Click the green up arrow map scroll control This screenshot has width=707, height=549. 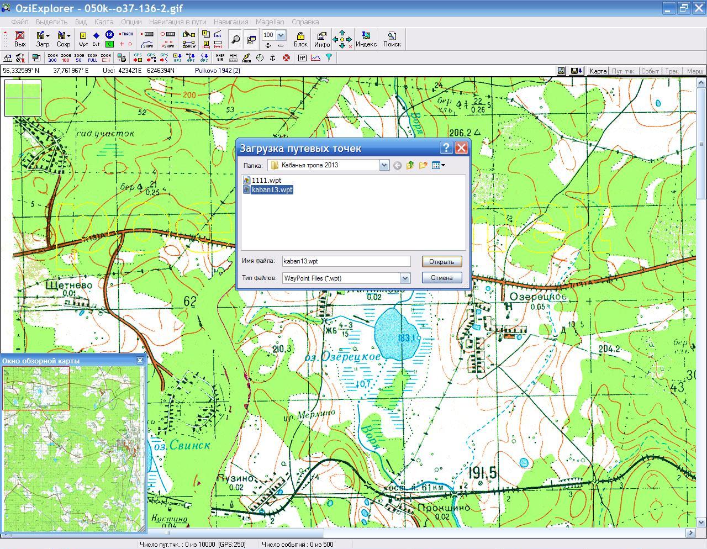pyautogui.click(x=342, y=33)
